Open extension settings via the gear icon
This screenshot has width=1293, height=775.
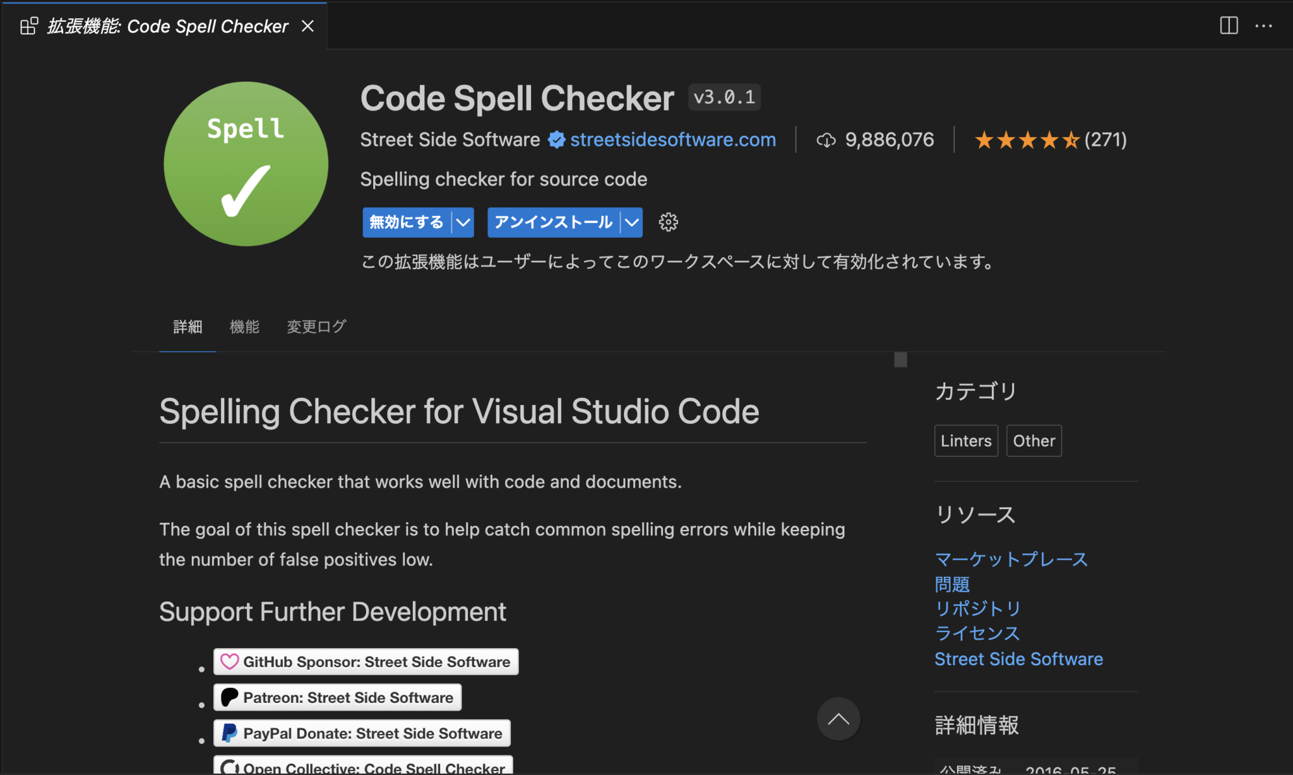pyautogui.click(x=667, y=222)
